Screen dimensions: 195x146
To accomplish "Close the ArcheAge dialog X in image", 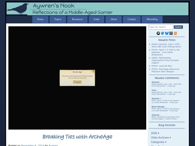I will pyautogui.click(x=94, y=71).
